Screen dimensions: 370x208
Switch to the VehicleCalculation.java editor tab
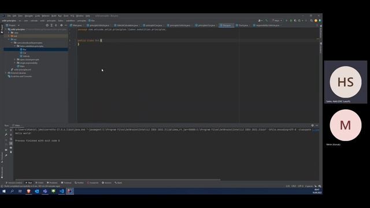[x=127, y=25]
